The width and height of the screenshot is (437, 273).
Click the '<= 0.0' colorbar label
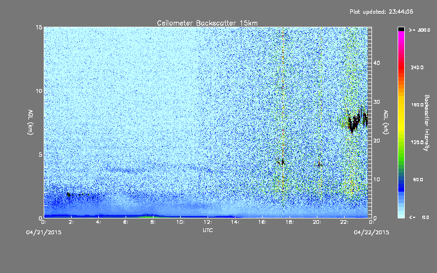(x=419, y=217)
